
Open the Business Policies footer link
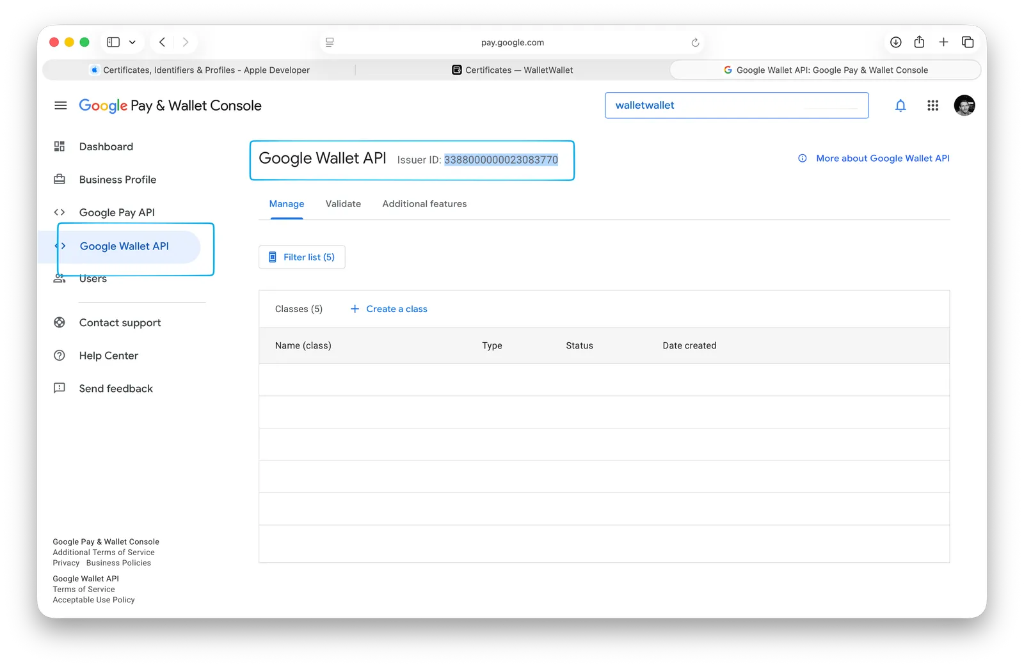pyautogui.click(x=118, y=563)
